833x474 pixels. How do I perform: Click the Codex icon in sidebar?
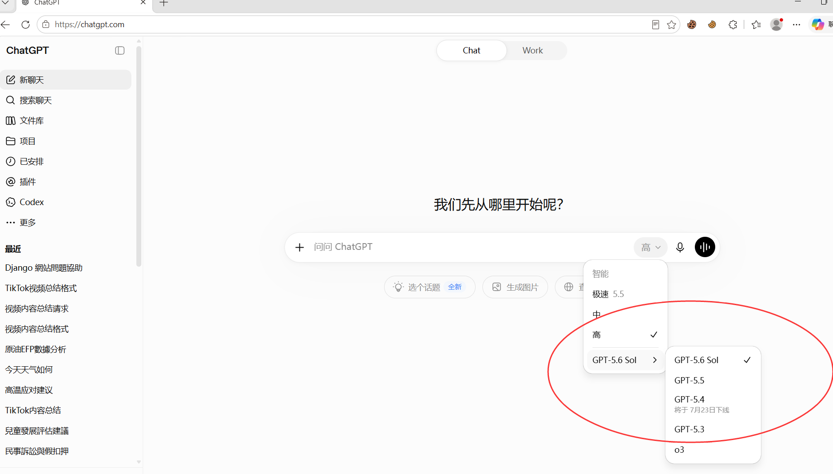[10, 202]
